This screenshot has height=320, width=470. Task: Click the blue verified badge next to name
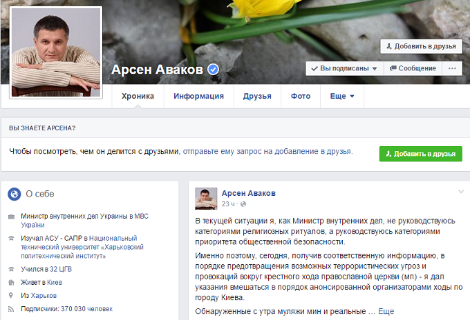pyautogui.click(x=213, y=70)
